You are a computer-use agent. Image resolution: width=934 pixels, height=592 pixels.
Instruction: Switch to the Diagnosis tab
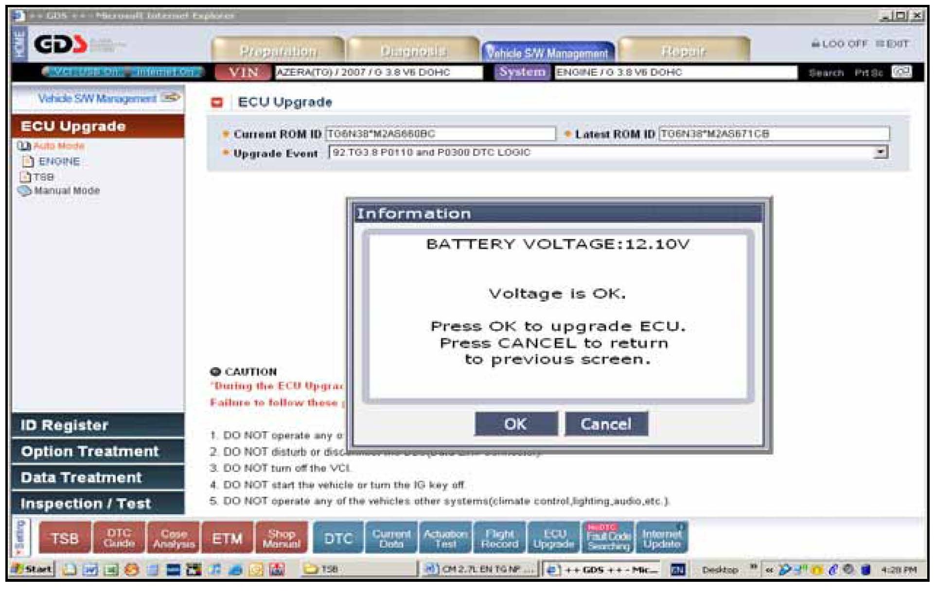point(413,51)
